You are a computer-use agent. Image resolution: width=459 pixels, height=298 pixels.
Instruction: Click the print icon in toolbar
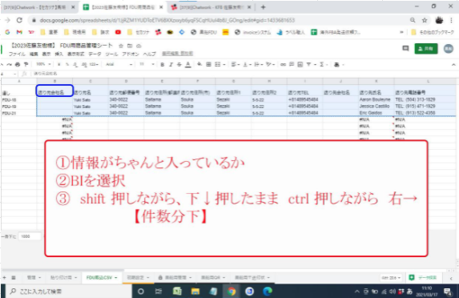[18, 64]
